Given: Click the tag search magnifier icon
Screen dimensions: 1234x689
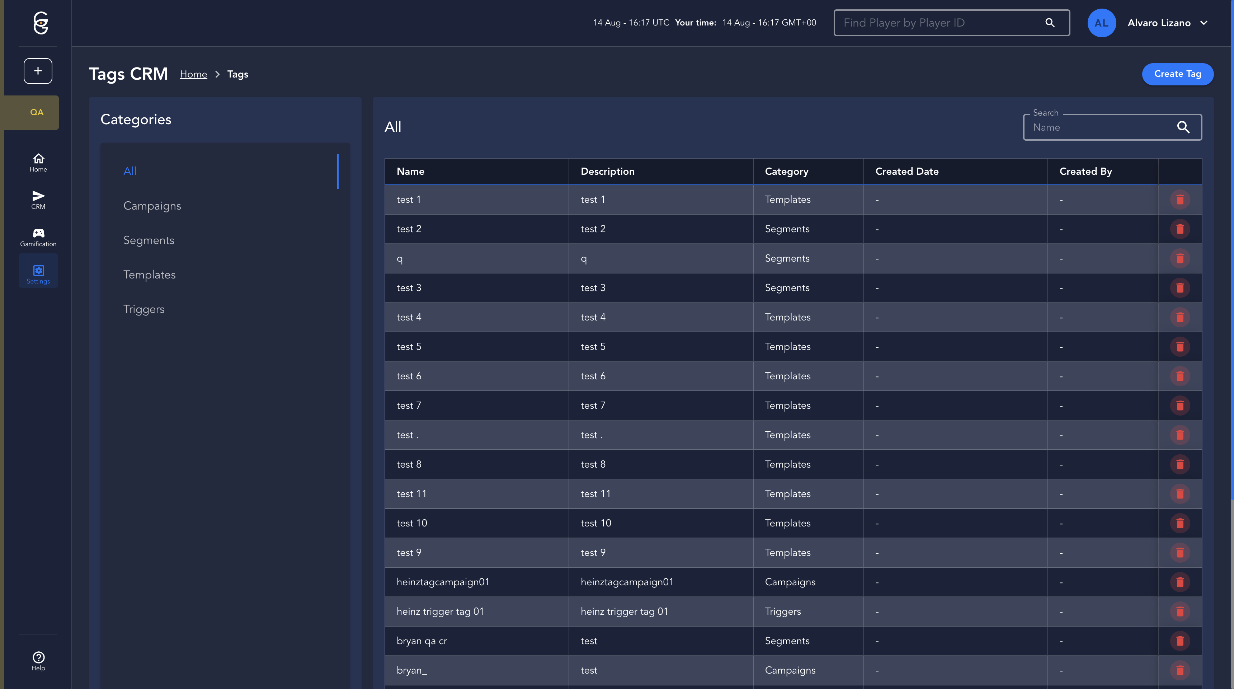Looking at the screenshot, I should pyautogui.click(x=1183, y=127).
